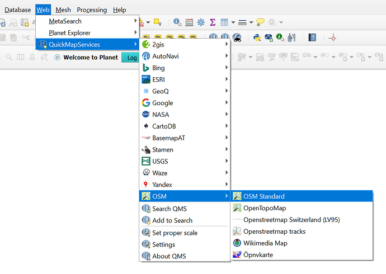Expand the Yandex provider submenu
This screenshot has height=274, width=386.
tap(185, 185)
